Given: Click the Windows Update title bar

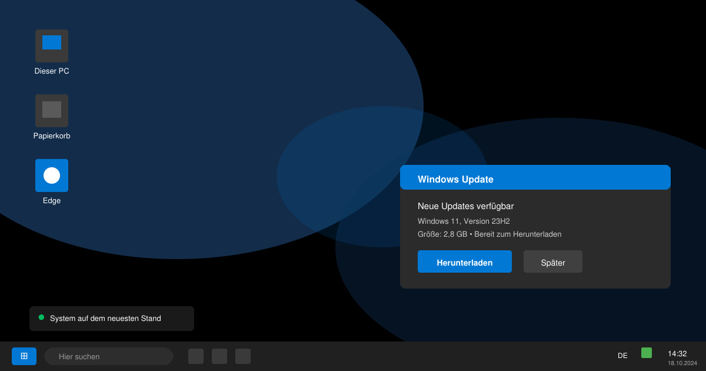Looking at the screenshot, I should coord(535,177).
